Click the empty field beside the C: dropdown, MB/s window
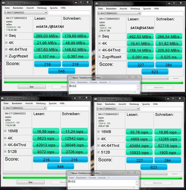Screen dimensions: 186x190 [69, 12]
